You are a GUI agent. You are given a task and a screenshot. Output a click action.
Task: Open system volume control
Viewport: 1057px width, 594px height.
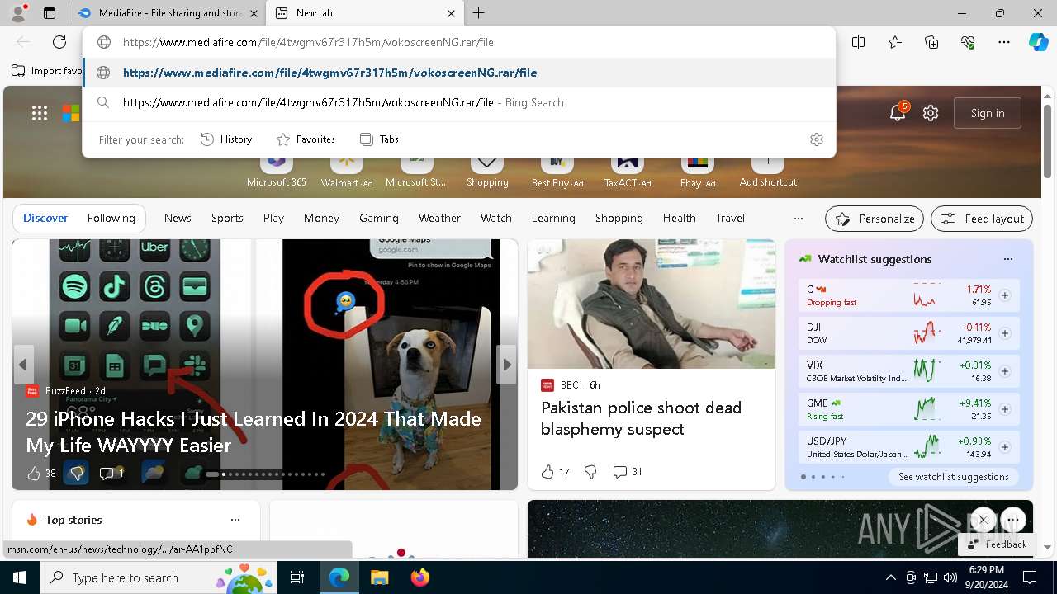tap(950, 577)
